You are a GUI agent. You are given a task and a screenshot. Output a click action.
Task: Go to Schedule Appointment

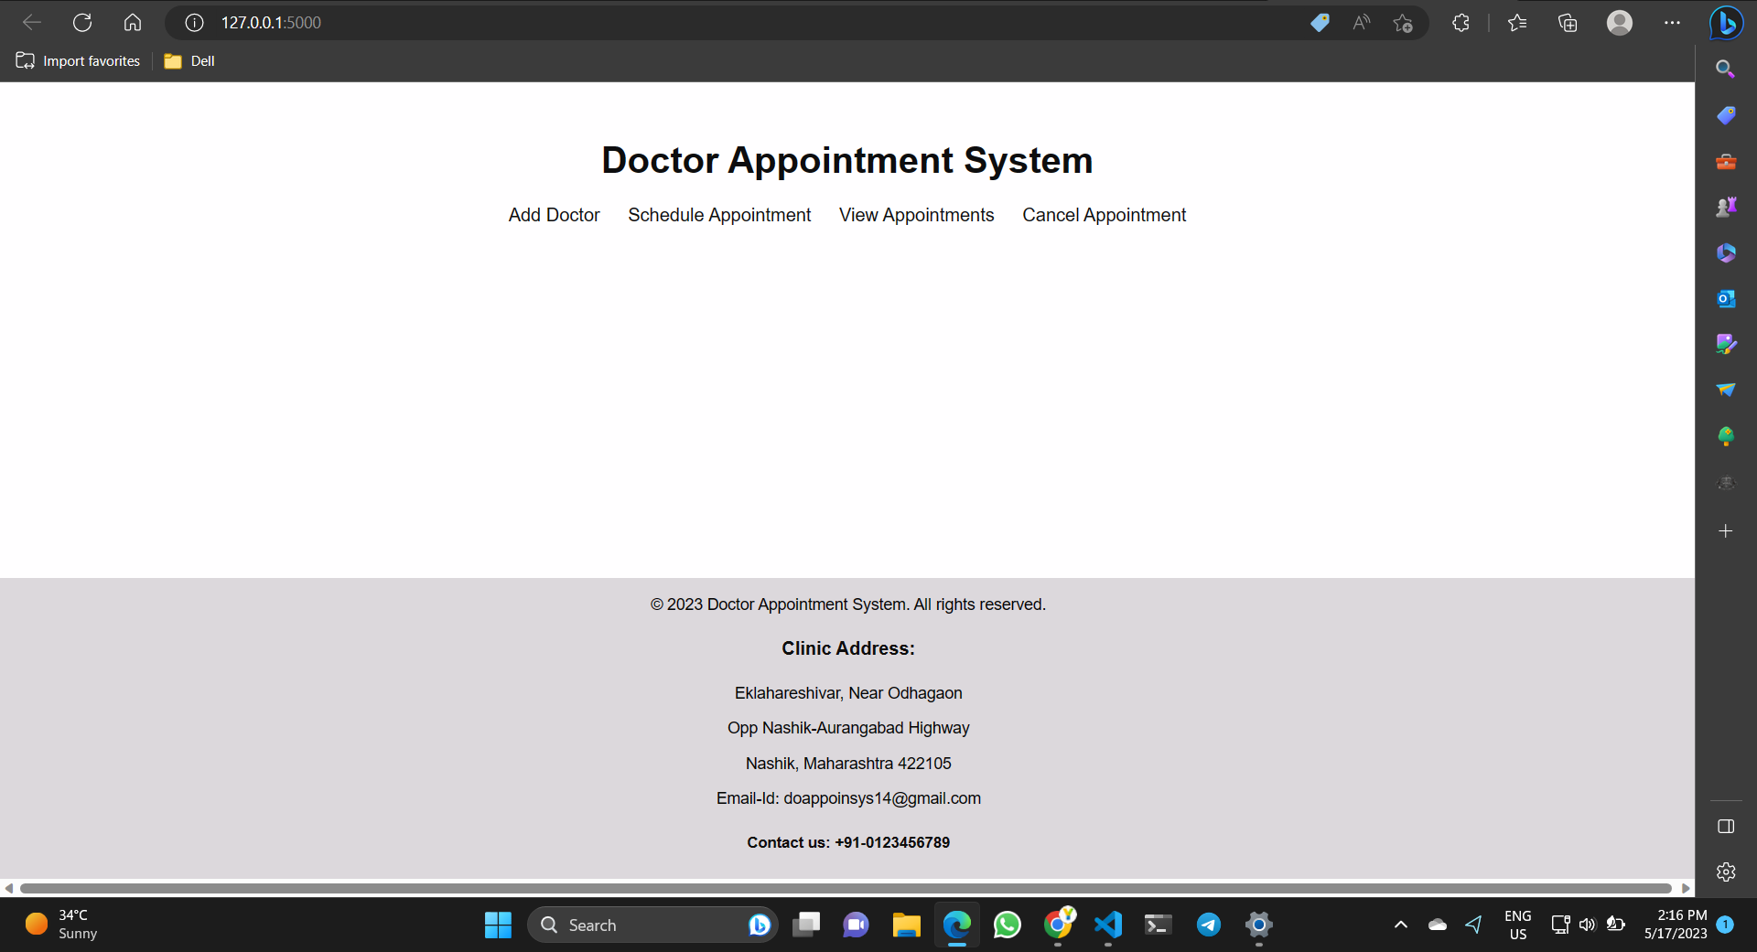point(719,215)
